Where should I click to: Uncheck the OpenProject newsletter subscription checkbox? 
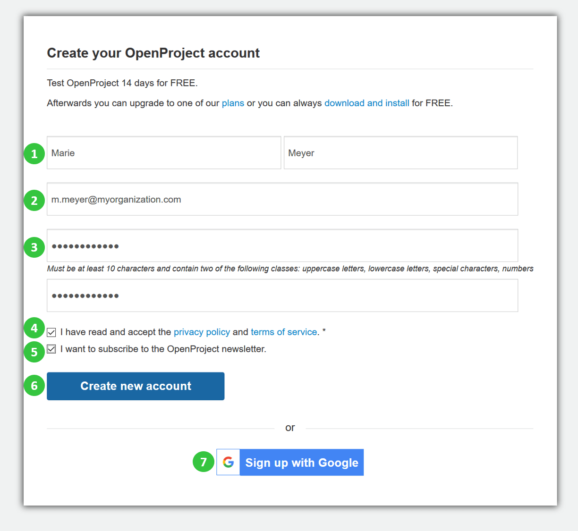(51, 349)
